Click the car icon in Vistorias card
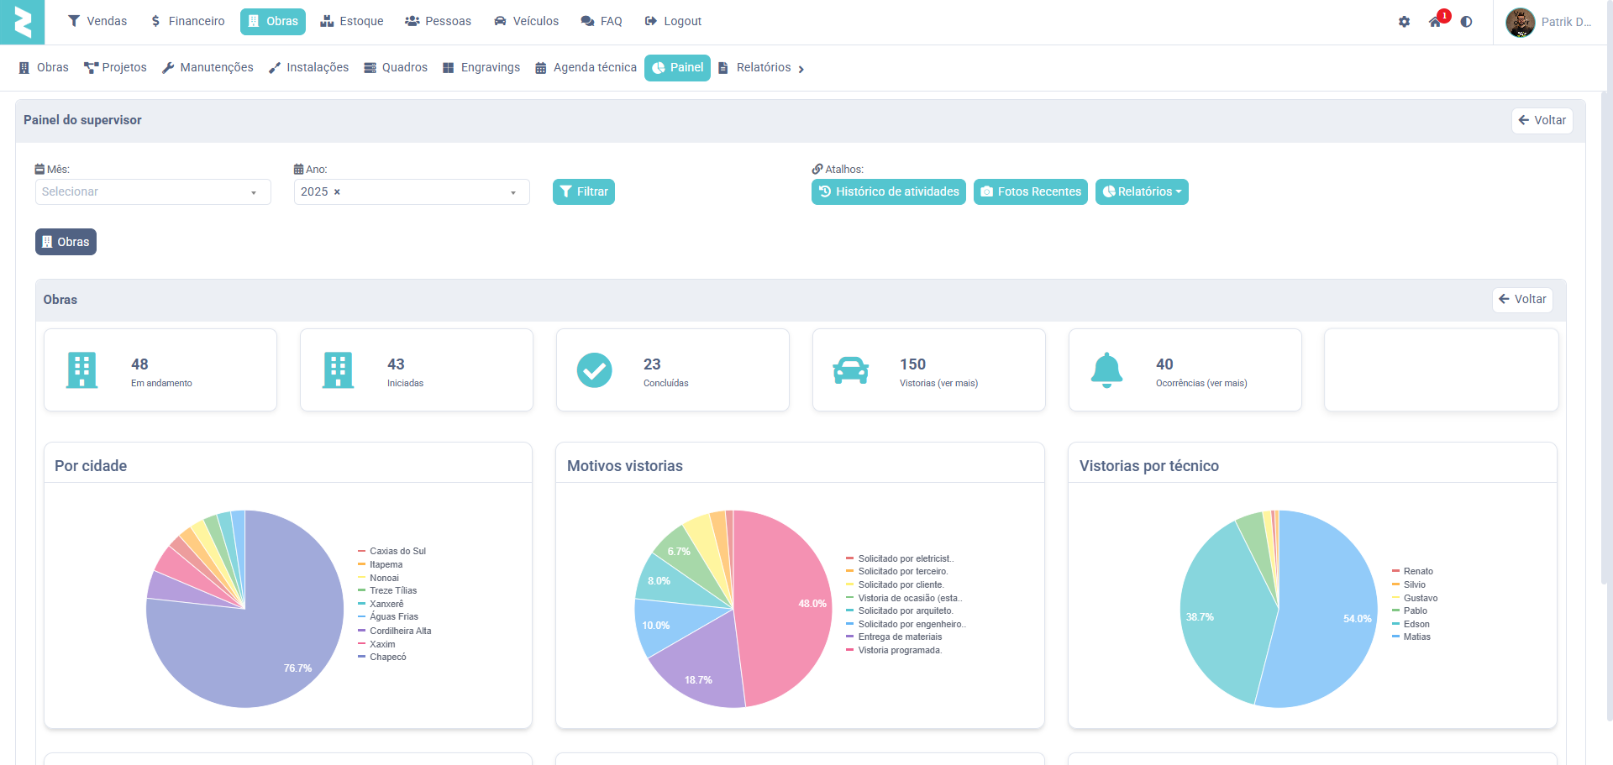The image size is (1613, 765). 850,370
